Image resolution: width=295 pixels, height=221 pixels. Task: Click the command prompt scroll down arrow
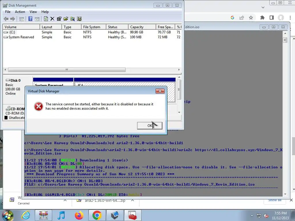coord(285,194)
